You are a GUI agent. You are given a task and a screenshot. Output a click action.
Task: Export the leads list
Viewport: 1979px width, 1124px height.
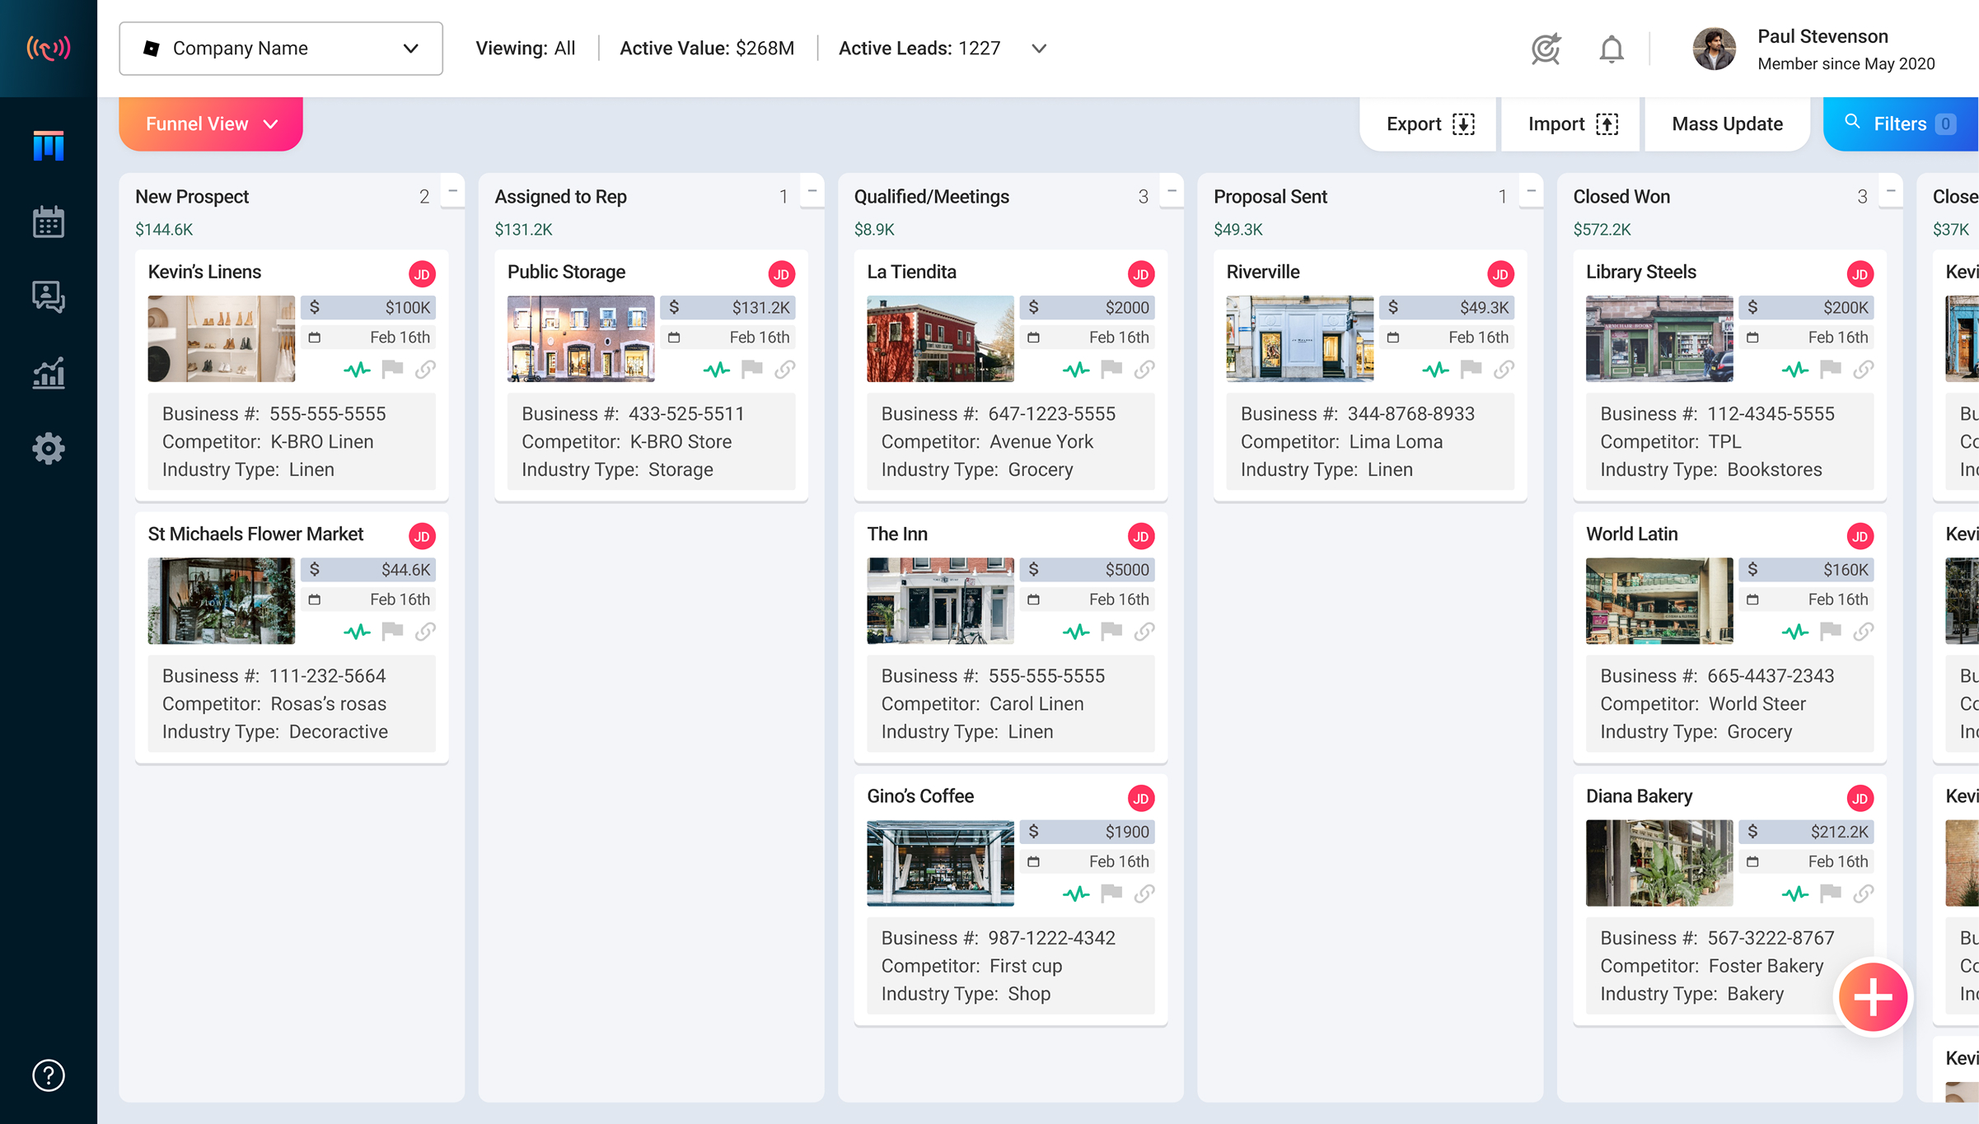coord(1429,124)
